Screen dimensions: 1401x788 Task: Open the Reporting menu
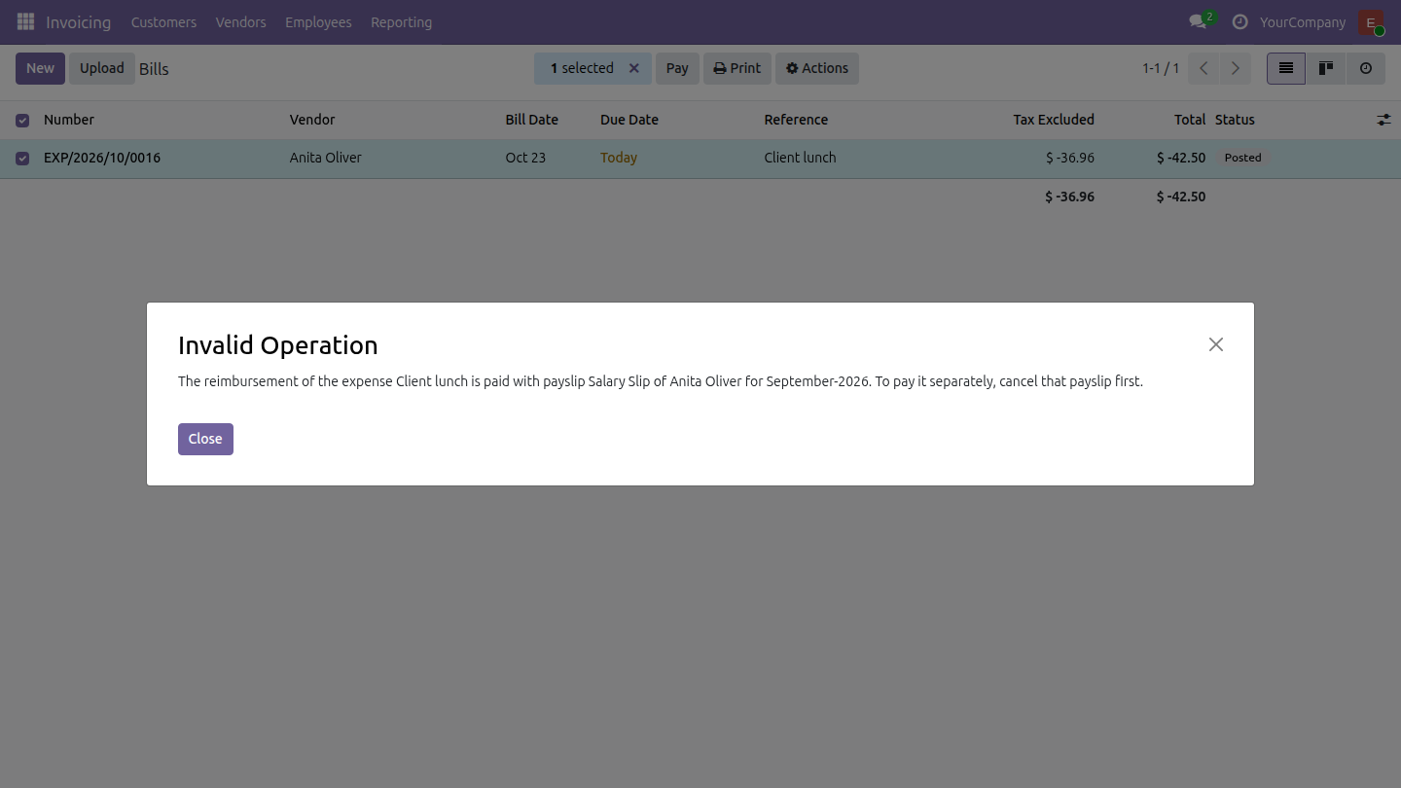(401, 21)
